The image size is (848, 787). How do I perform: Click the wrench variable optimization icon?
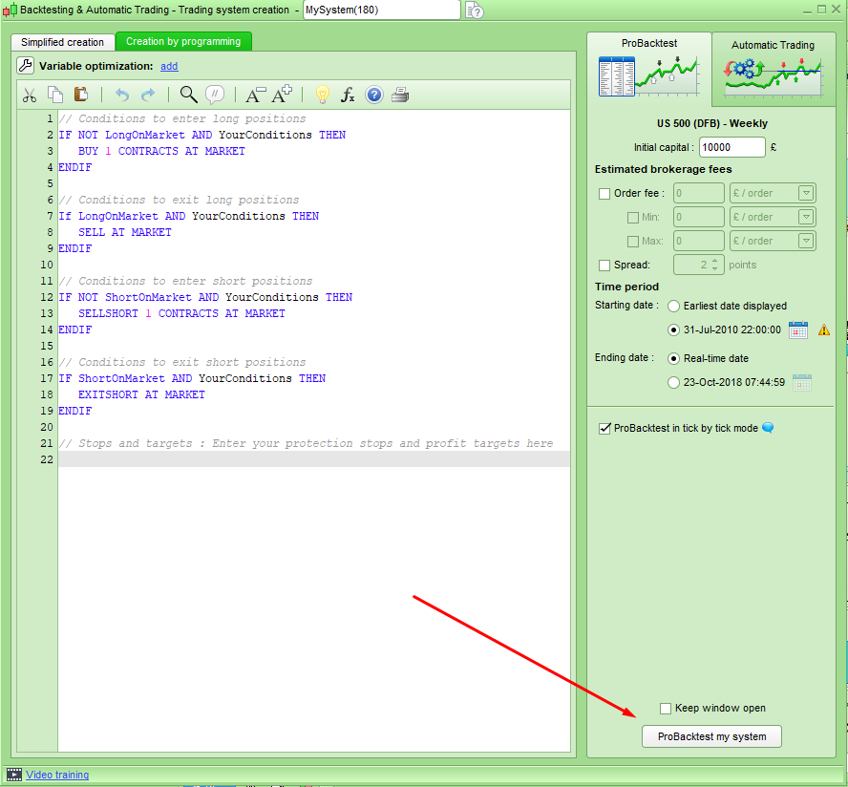coord(25,66)
